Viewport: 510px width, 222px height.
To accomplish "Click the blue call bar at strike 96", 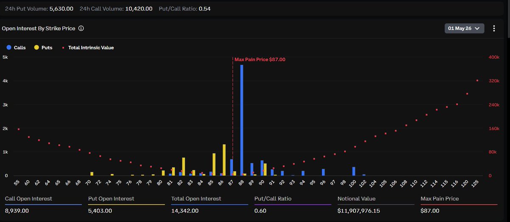I will tap(323, 172).
